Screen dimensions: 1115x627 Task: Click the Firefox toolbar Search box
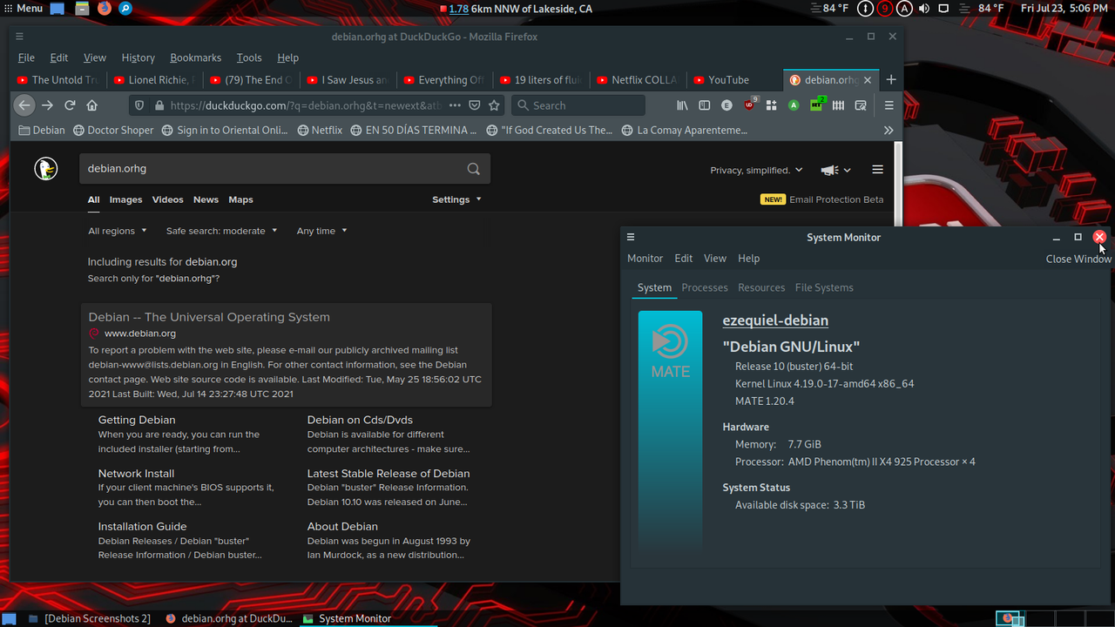[578, 105]
